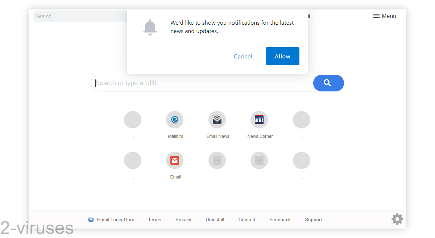Click the bell icon in the notification dialog
Image resolution: width=435 pixels, height=238 pixels.
(150, 27)
